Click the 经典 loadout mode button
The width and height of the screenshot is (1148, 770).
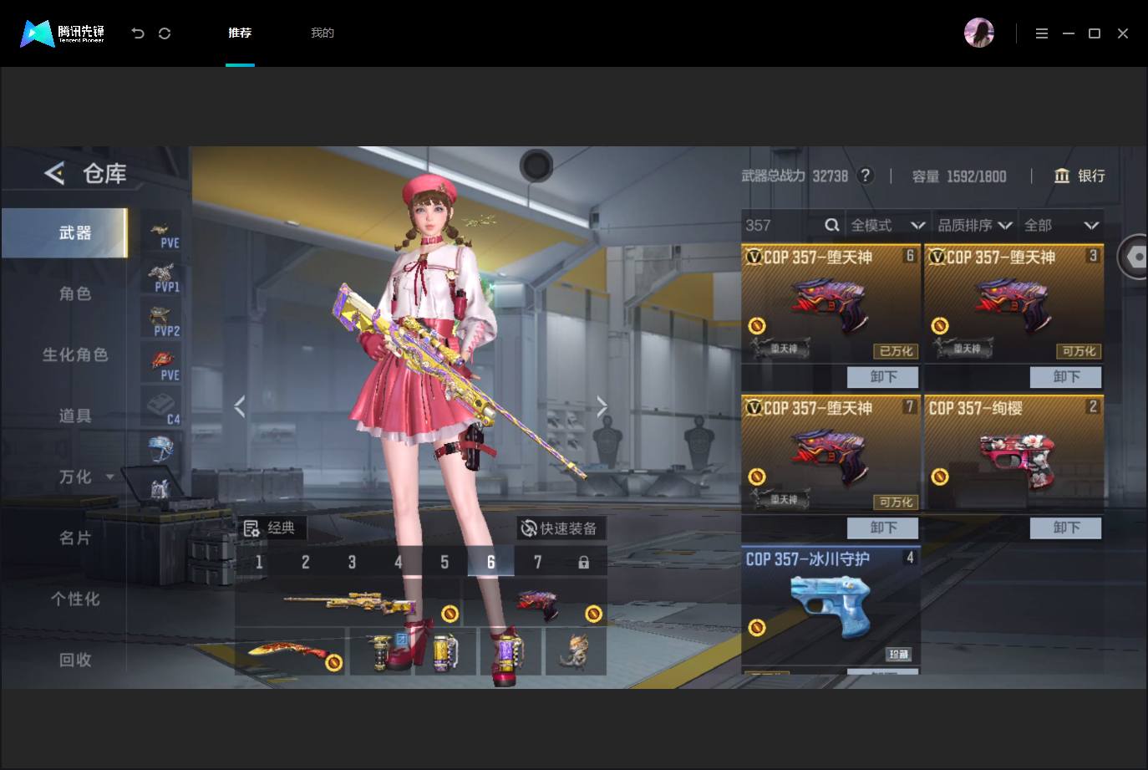(272, 528)
